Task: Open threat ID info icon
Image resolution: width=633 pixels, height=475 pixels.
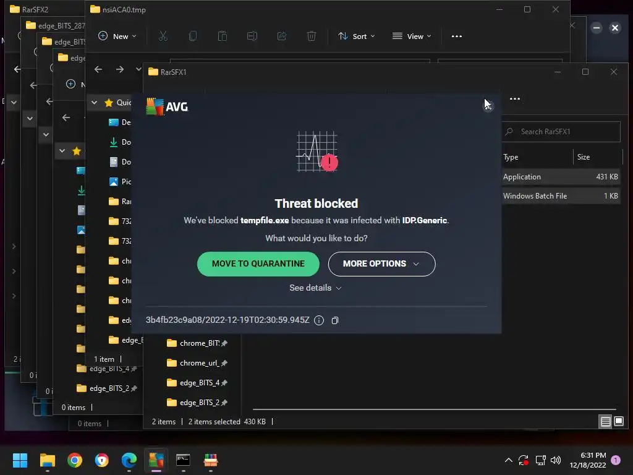Action: pos(319,320)
